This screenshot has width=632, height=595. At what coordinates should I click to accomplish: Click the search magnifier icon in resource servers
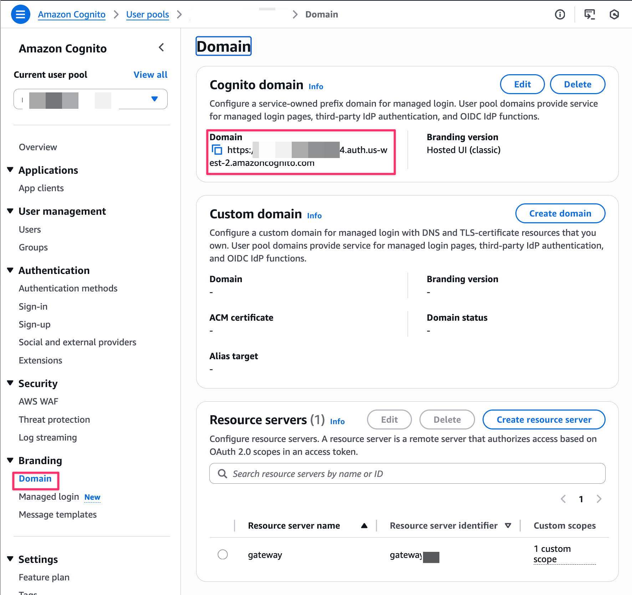point(223,474)
